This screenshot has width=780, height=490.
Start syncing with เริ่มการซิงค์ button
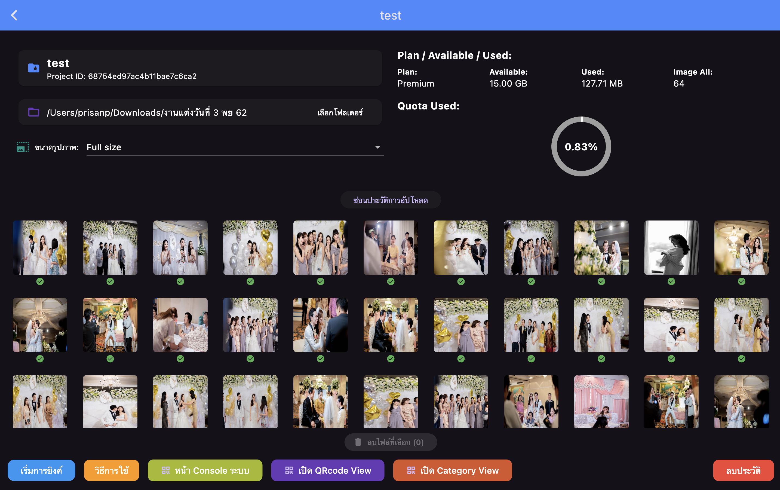click(x=41, y=470)
